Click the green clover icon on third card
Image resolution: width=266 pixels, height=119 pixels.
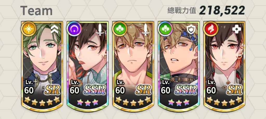click(x=119, y=29)
